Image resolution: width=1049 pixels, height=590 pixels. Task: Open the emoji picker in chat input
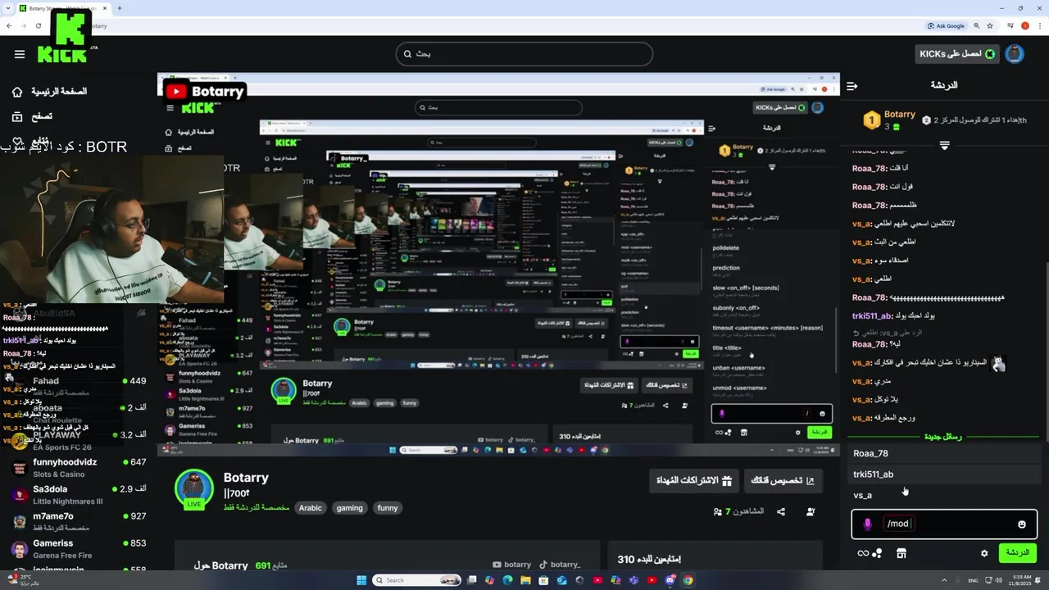pos(1022,524)
